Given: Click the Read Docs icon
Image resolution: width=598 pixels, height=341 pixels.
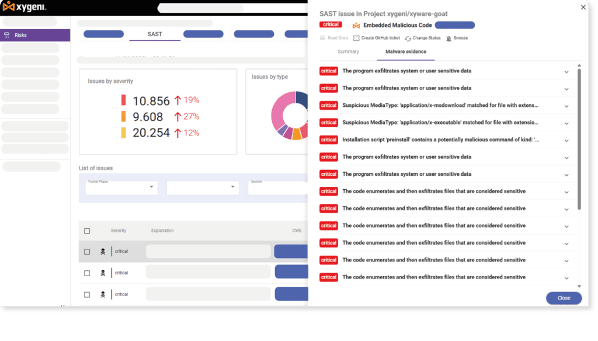Looking at the screenshot, I should click(322, 38).
